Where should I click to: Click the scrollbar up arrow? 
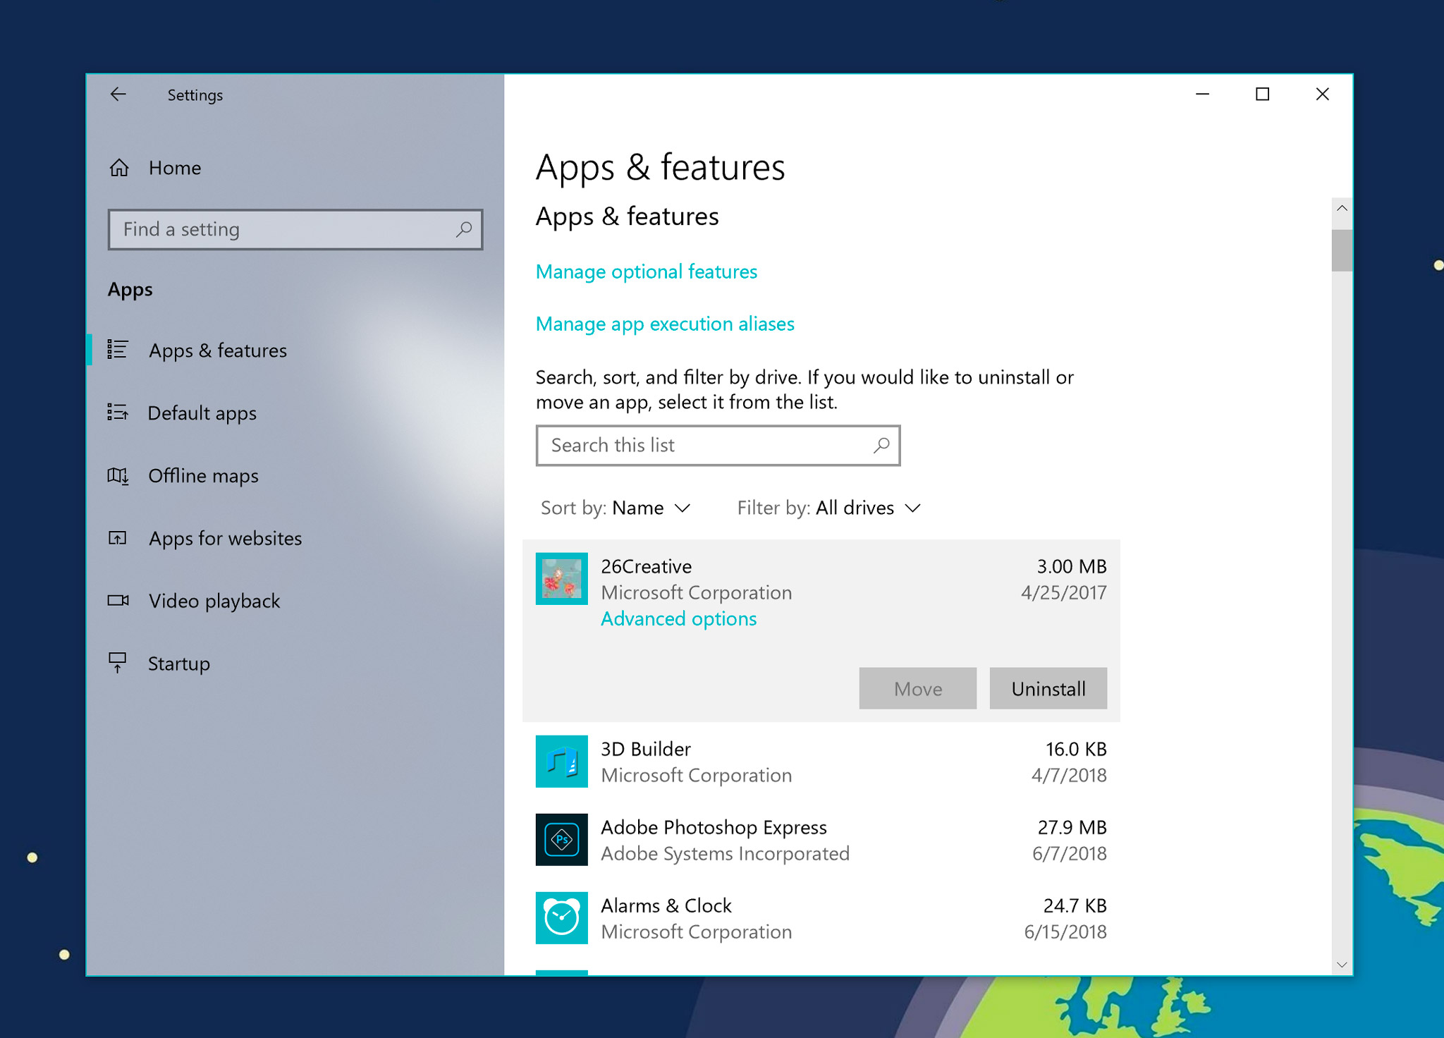tap(1342, 208)
